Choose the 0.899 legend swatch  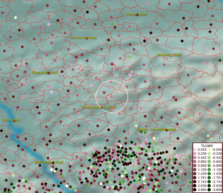pos(195,166)
